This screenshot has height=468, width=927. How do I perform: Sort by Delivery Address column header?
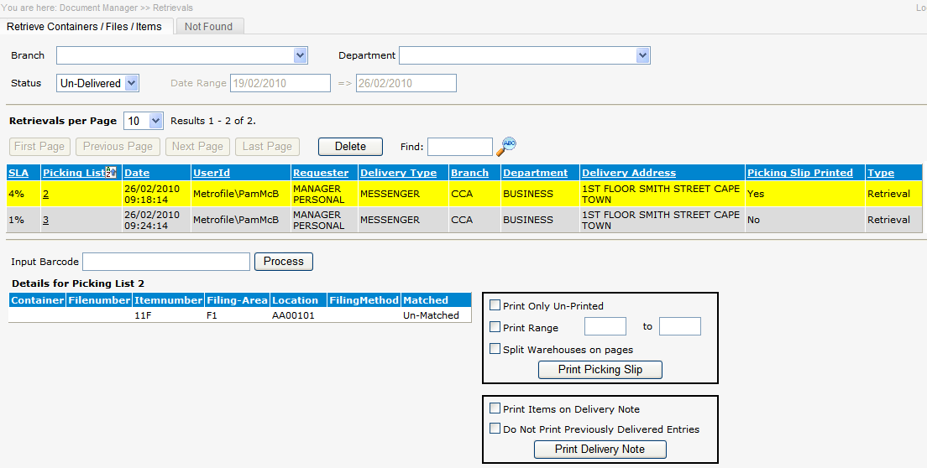[x=629, y=173]
